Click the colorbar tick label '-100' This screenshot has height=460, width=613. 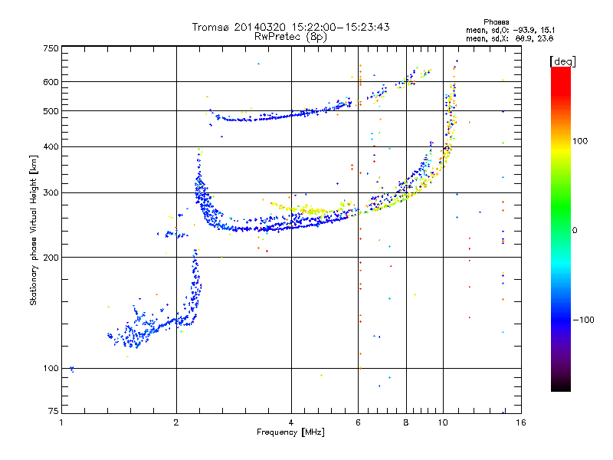[x=583, y=320]
